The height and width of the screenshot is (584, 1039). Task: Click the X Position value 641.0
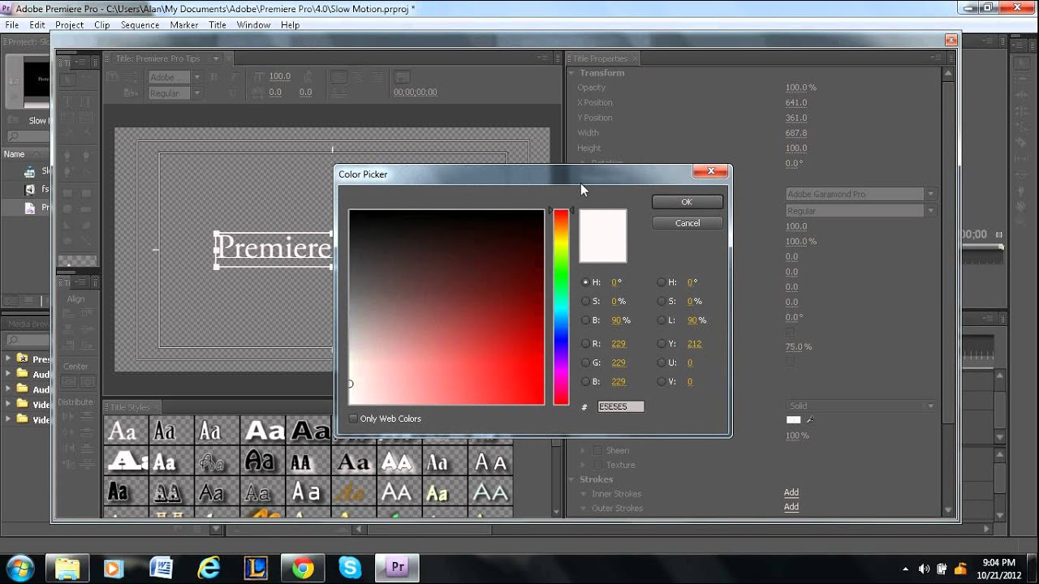(x=796, y=103)
